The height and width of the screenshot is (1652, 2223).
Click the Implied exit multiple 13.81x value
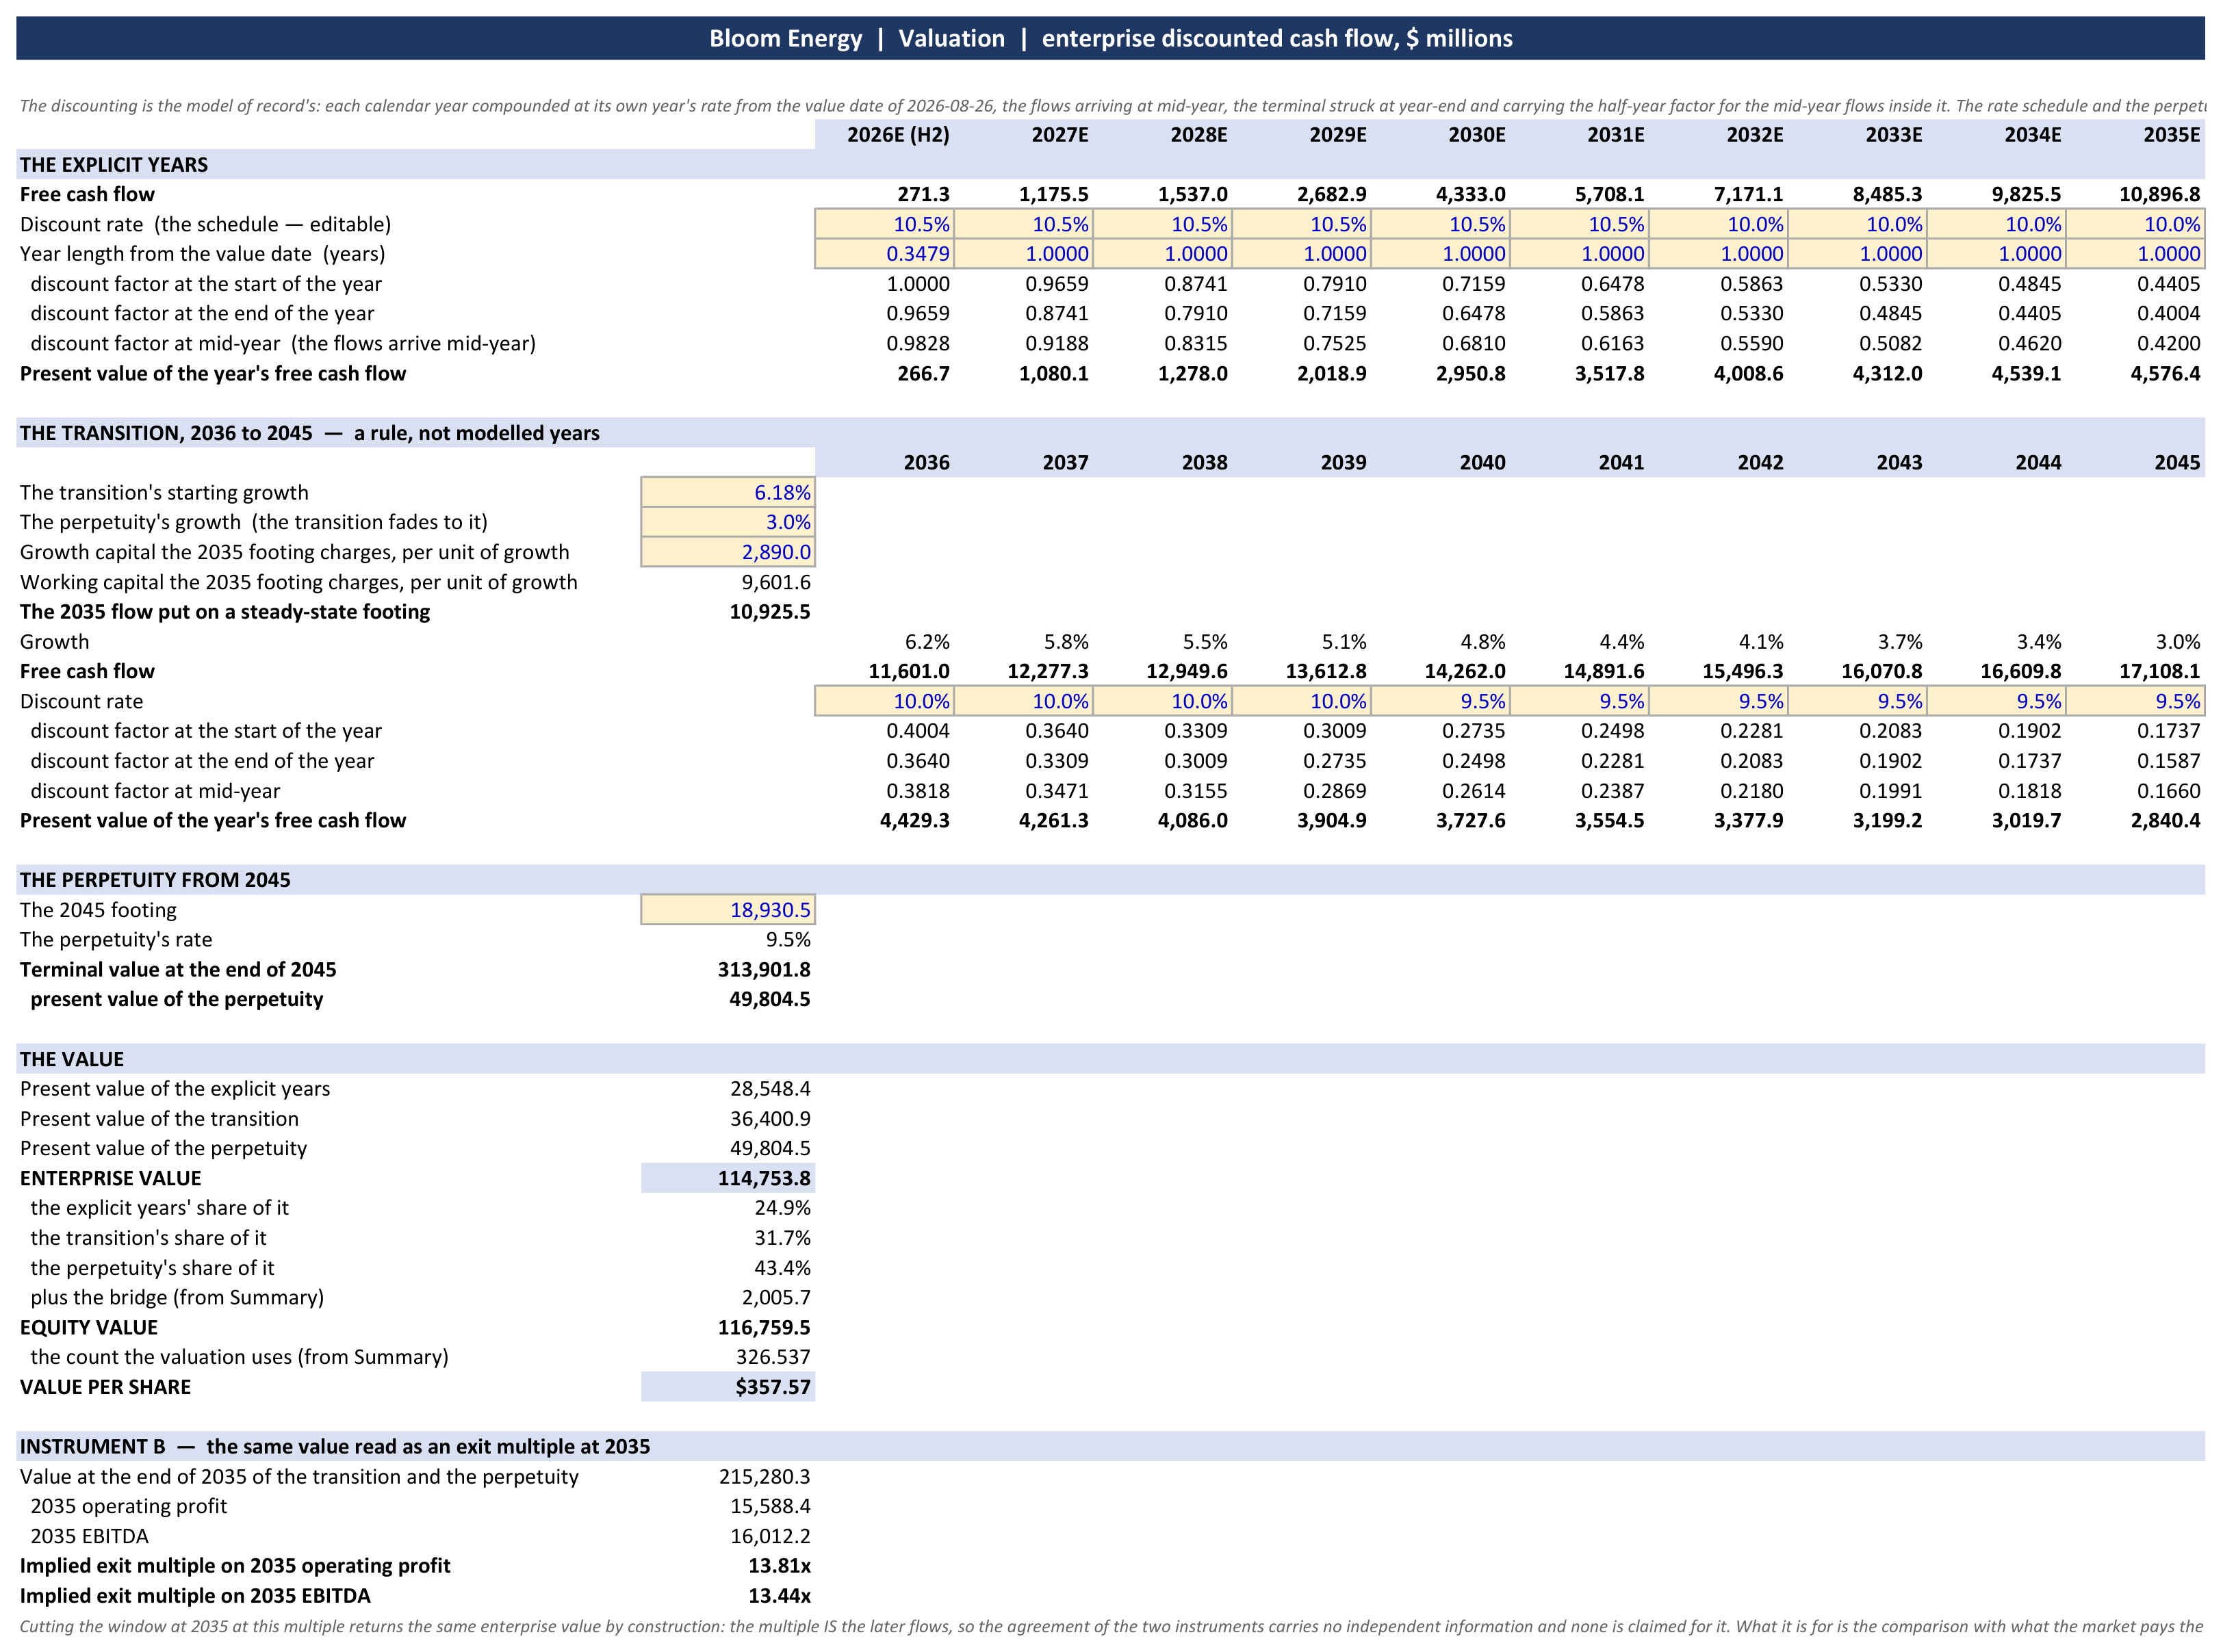click(x=779, y=1565)
